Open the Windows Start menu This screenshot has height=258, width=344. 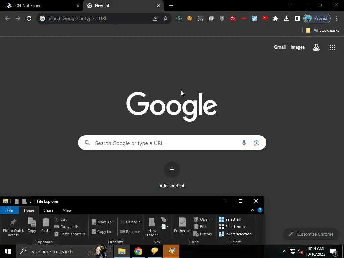[x=8, y=251]
